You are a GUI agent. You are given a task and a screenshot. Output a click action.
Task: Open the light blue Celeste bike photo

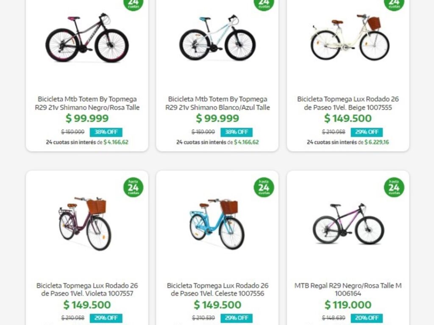(217, 223)
